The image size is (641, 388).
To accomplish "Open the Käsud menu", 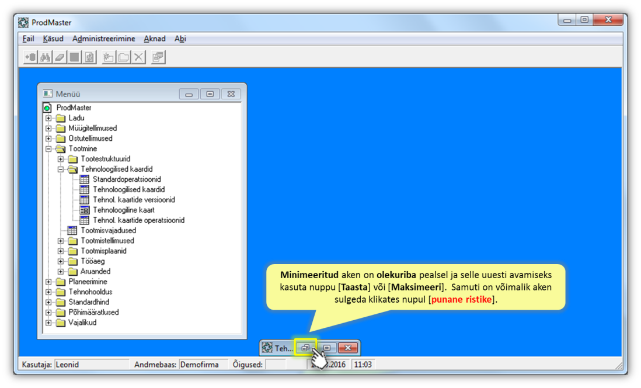I will pos(53,39).
